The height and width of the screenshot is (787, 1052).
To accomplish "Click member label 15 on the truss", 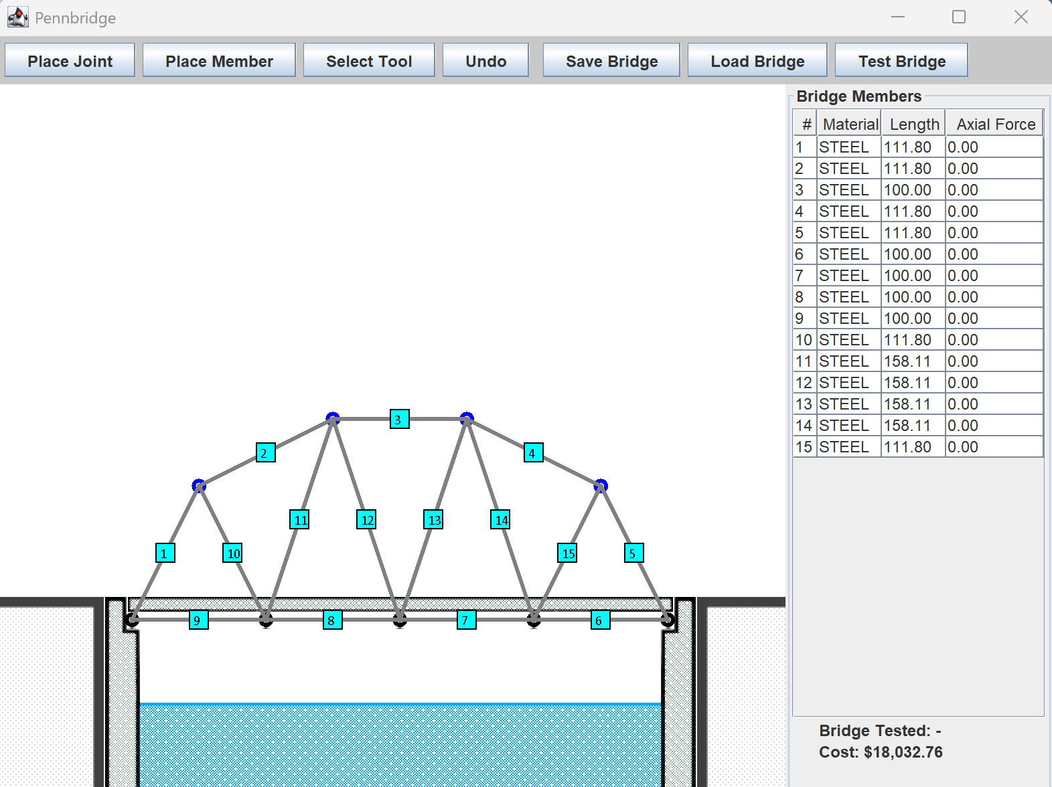I will pyautogui.click(x=567, y=553).
